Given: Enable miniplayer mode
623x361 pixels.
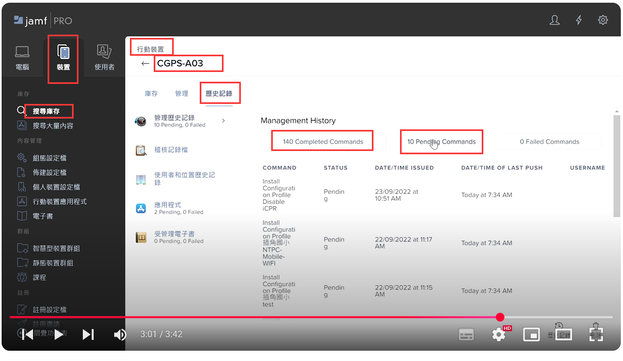Looking at the screenshot, I should 531,334.
